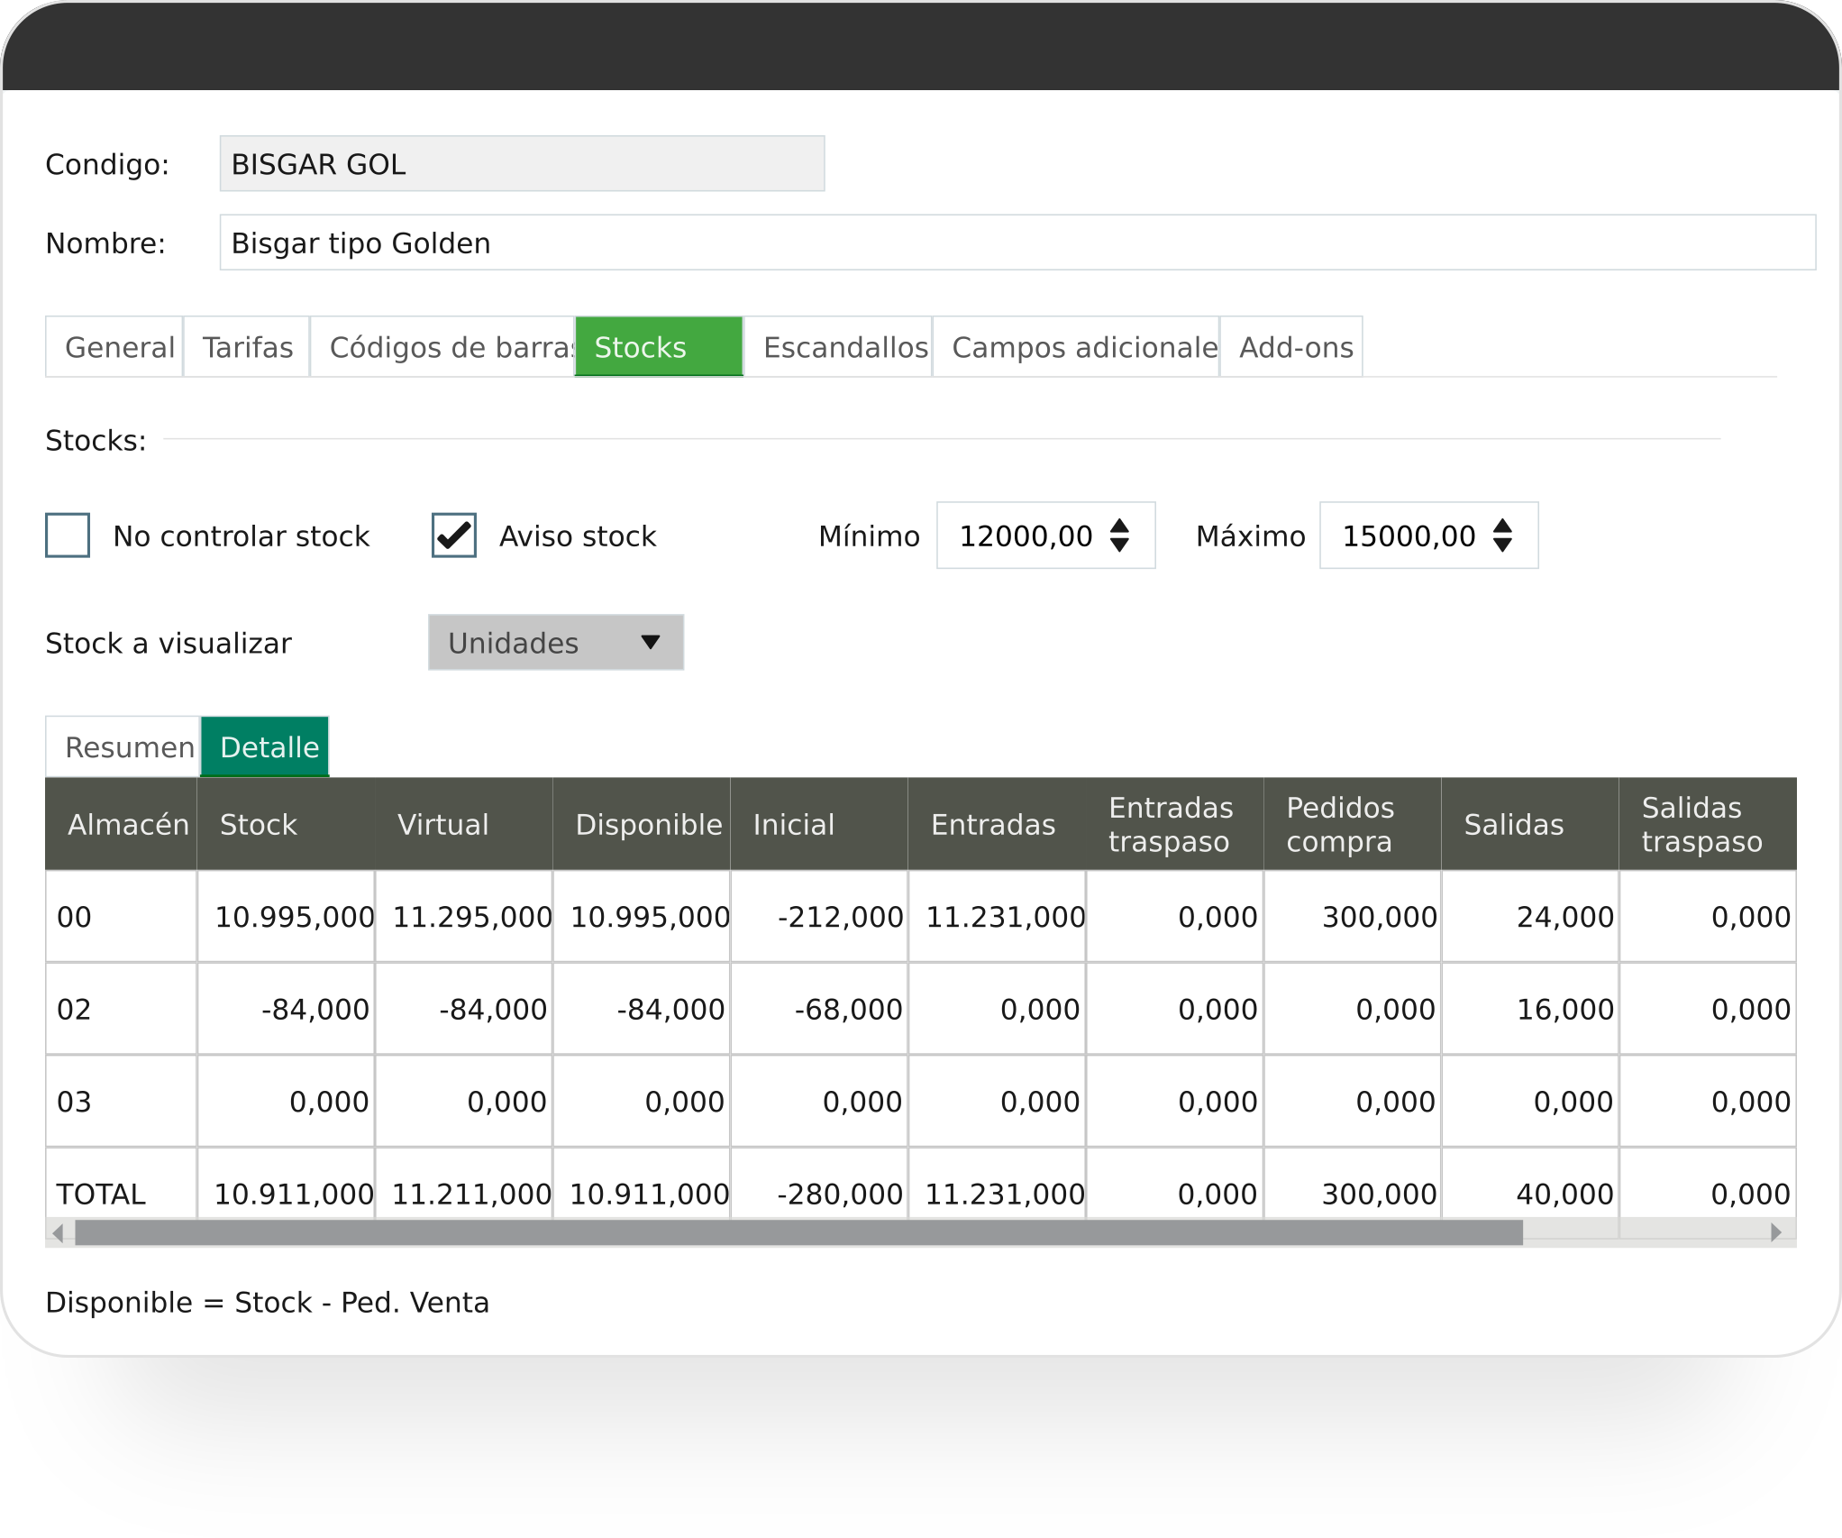Click the table's left scroll arrow
This screenshot has width=1842, height=1538.
tap(59, 1232)
